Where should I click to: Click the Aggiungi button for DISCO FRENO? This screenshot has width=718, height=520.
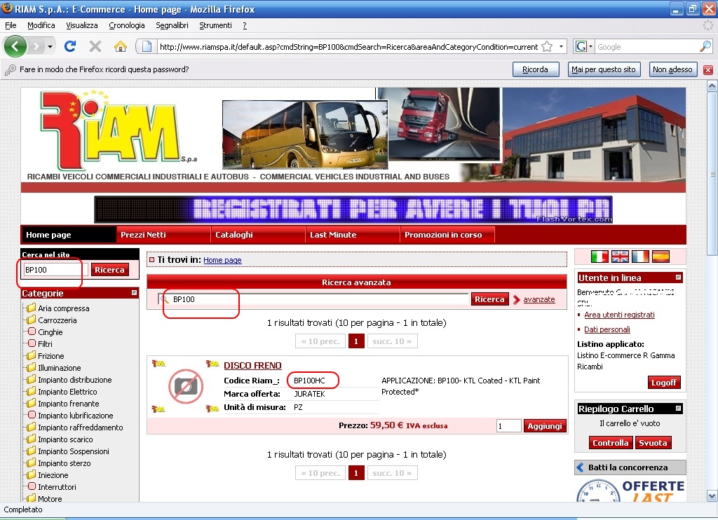click(545, 425)
